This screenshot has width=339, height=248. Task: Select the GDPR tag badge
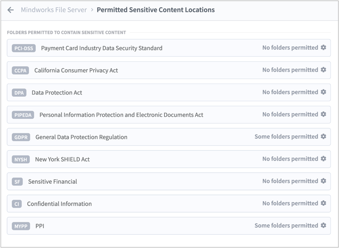(21, 137)
